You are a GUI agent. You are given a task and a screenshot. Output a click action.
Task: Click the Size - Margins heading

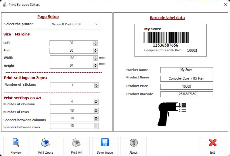pyautogui.click(x=16, y=34)
